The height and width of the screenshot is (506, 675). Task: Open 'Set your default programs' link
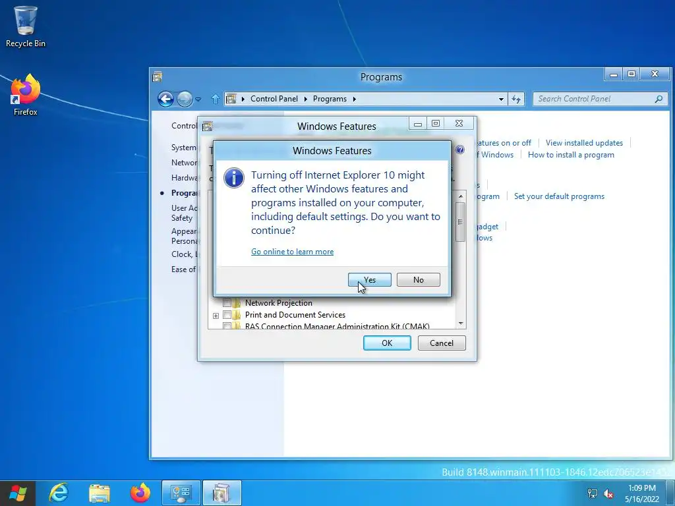tap(559, 196)
